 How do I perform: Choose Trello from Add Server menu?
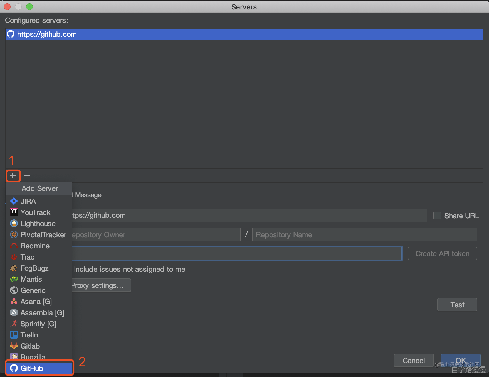pos(39,335)
